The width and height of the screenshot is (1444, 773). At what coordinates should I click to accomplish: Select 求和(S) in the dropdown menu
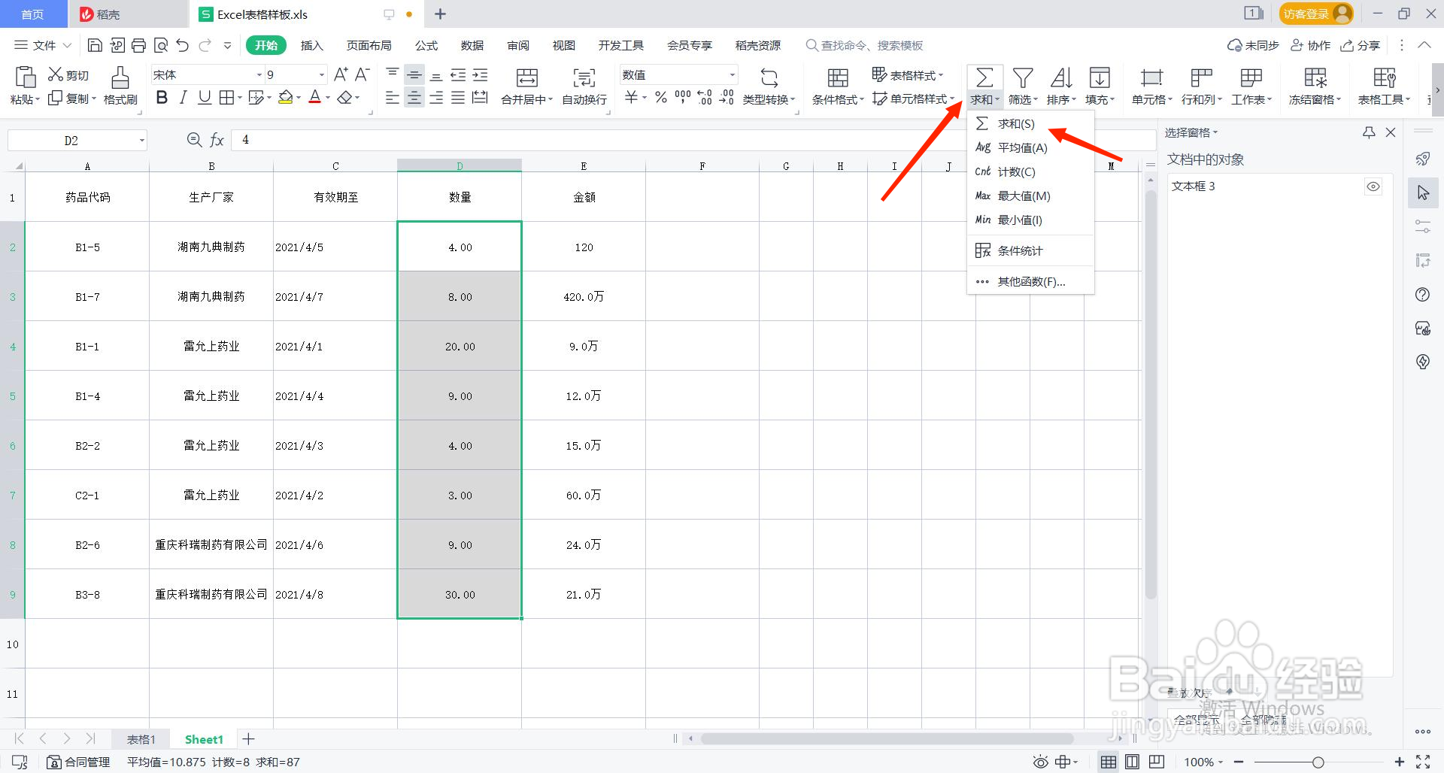pos(1030,123)
